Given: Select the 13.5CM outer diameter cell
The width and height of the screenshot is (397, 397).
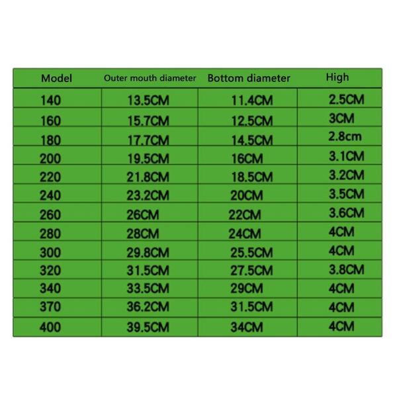Looking at the screenshot, I should [149, 102].
